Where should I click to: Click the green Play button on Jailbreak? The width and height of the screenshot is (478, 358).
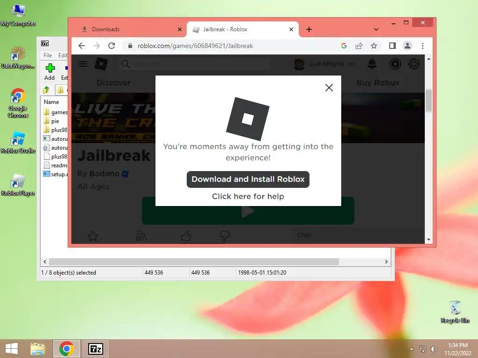[248, 211]
